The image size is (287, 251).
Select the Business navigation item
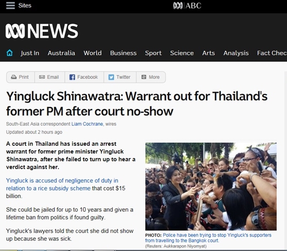(123, 53)
